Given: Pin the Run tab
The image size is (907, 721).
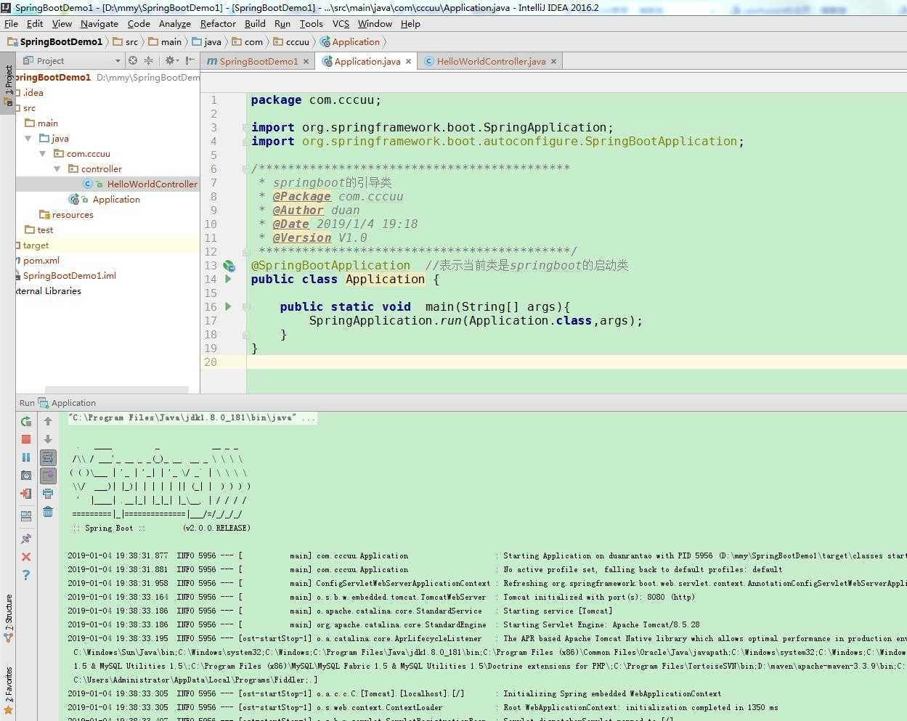Looking at the screenshot, I should tap(26, 539).
